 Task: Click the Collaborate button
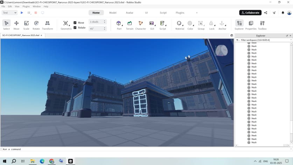[250, 13]
